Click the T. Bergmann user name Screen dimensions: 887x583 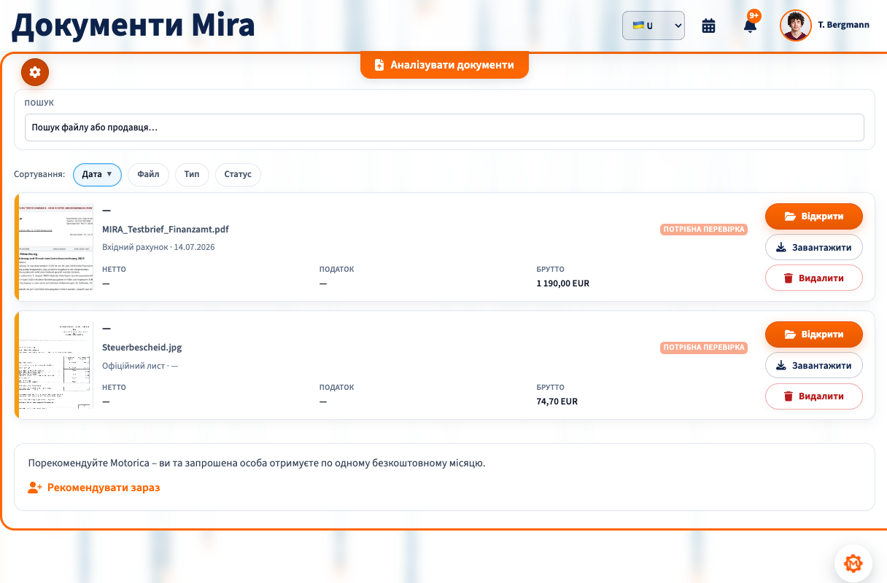[x=844, y=26]
